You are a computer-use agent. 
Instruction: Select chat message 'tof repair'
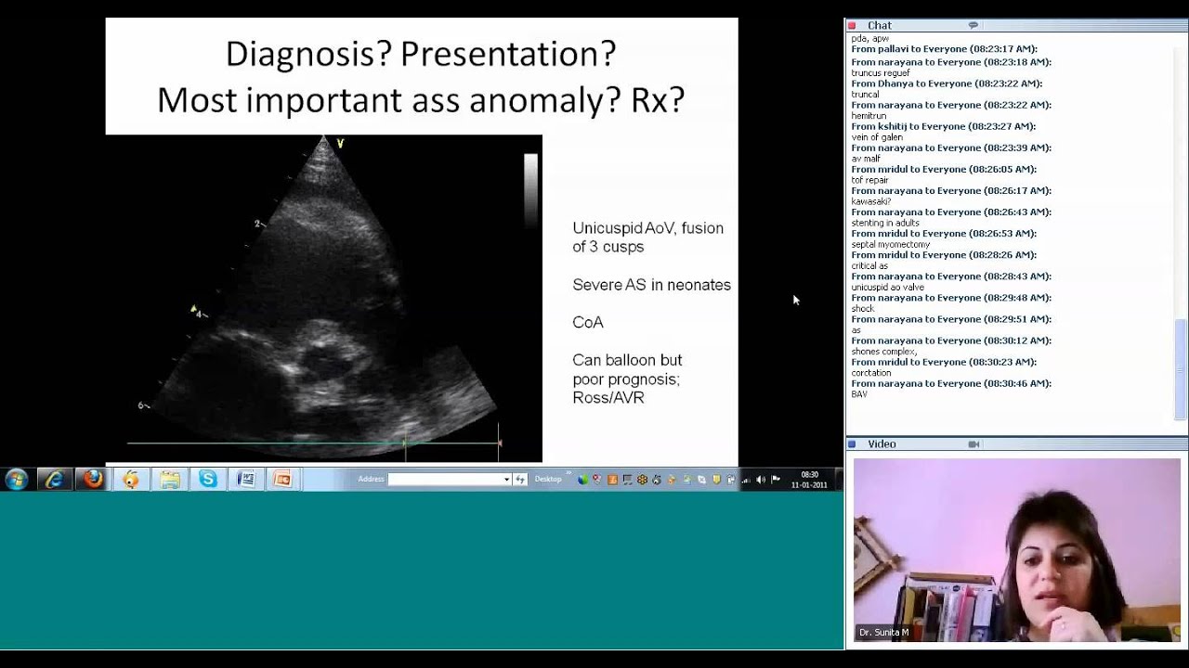869,181
